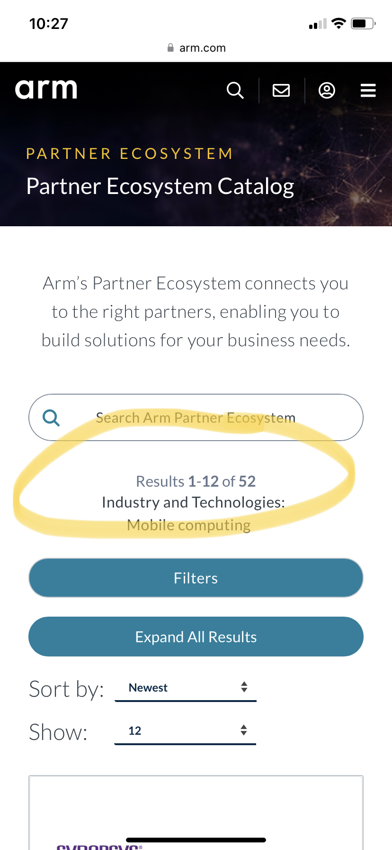Tap the search magnifier icon in header
Screen dimensions: 392x850
click(x=235, y=90)
